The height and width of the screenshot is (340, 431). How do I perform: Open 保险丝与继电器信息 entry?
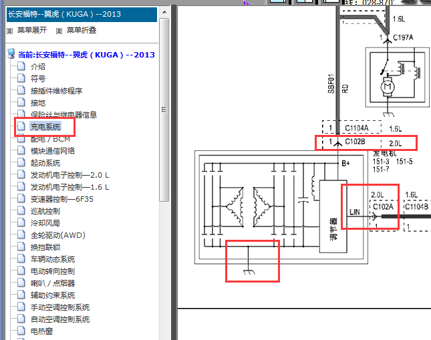tap(63, 115)
